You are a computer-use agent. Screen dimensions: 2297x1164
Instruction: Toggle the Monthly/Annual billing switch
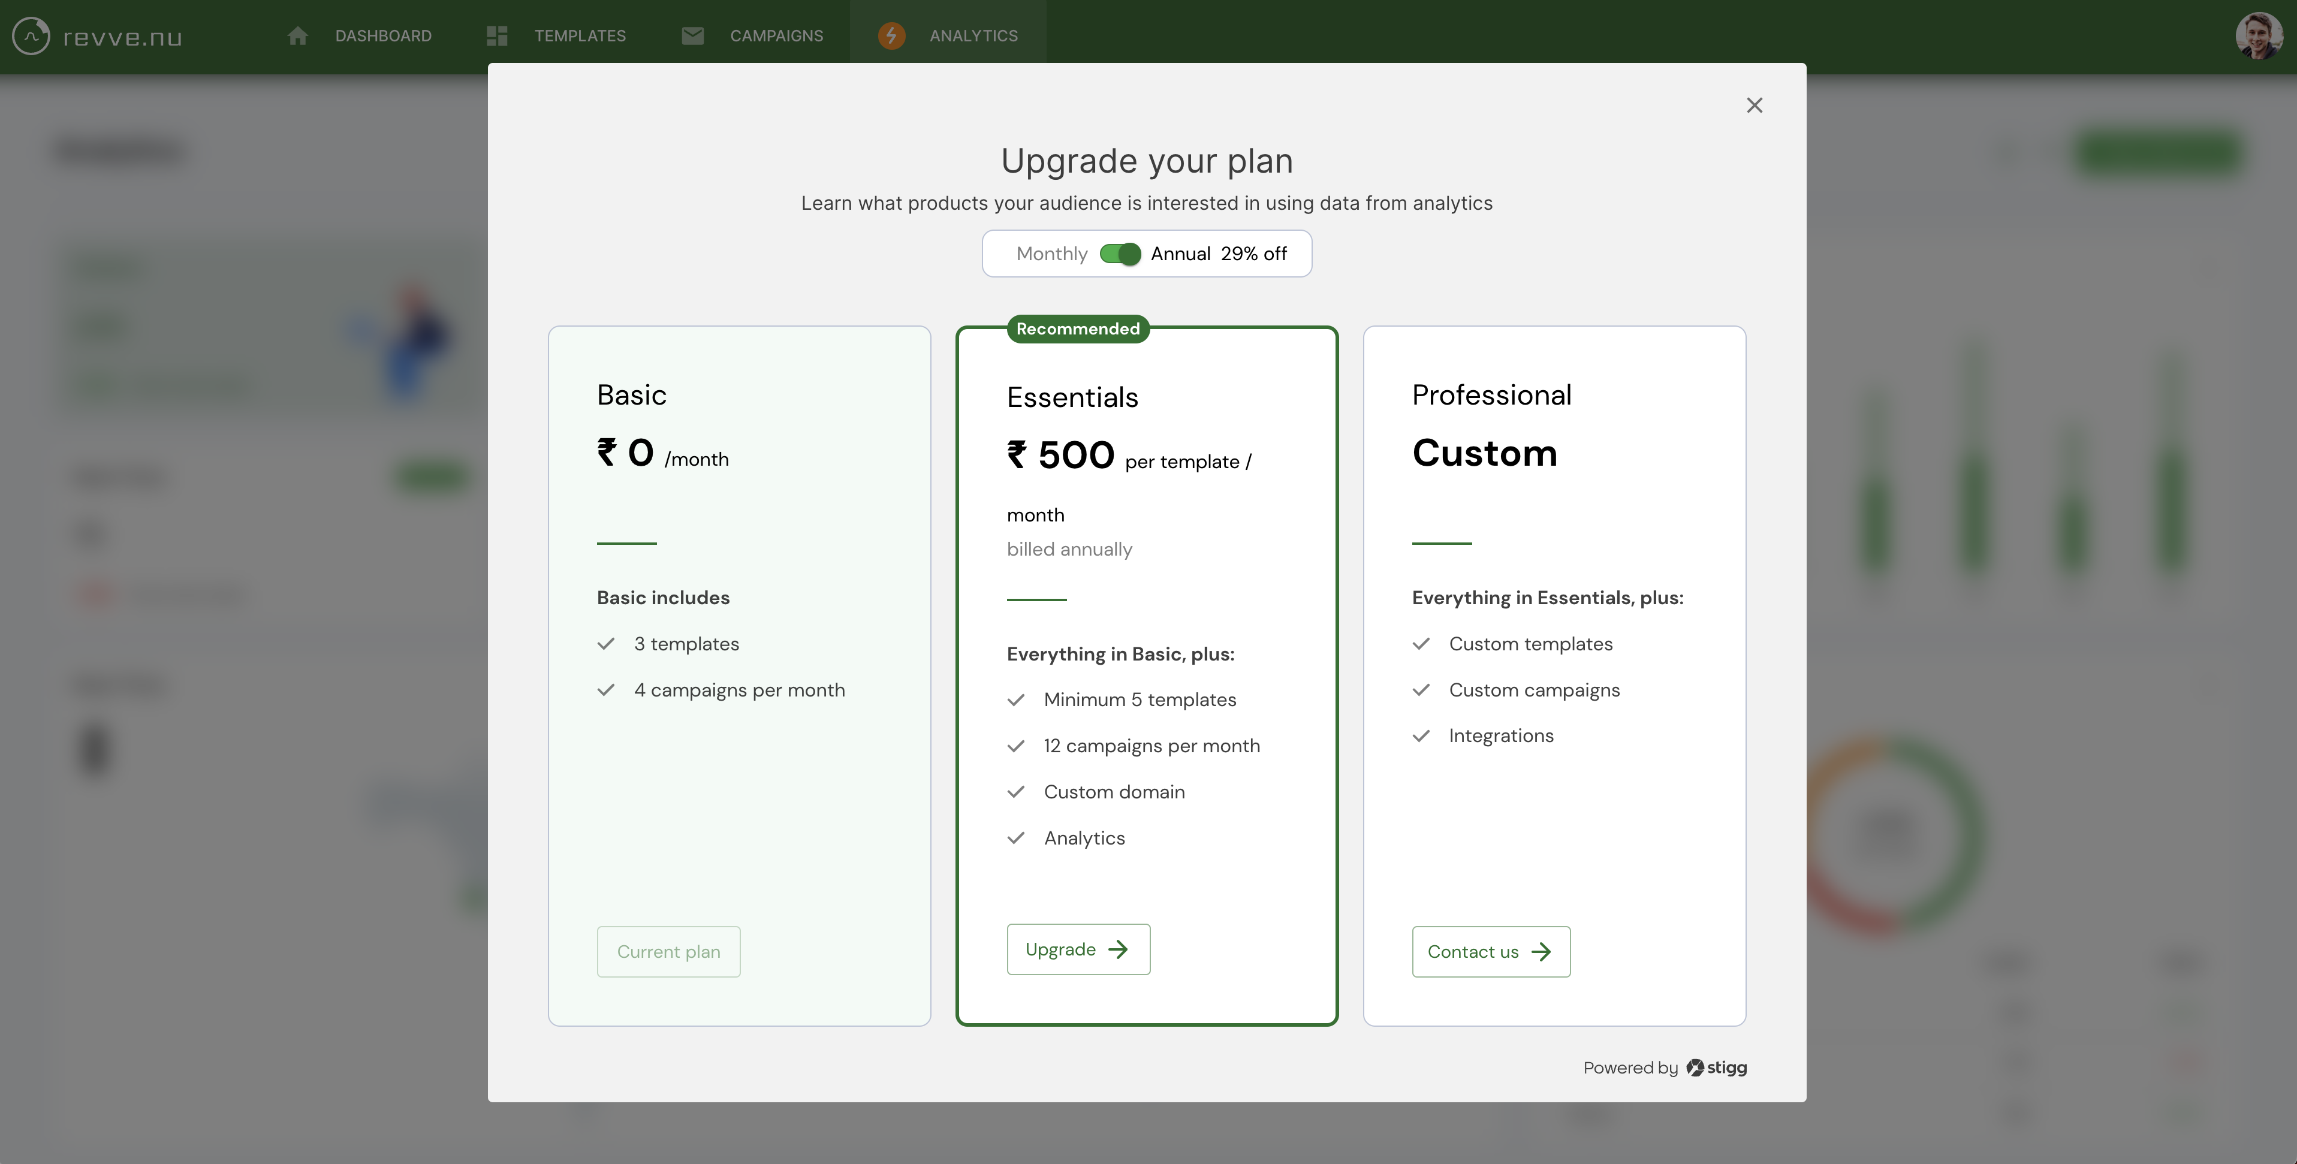click(x=1120, y=254)
